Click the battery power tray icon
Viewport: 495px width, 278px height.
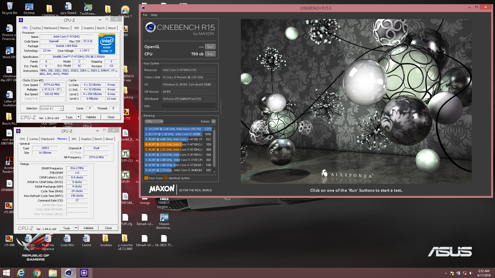pos(458,273)
